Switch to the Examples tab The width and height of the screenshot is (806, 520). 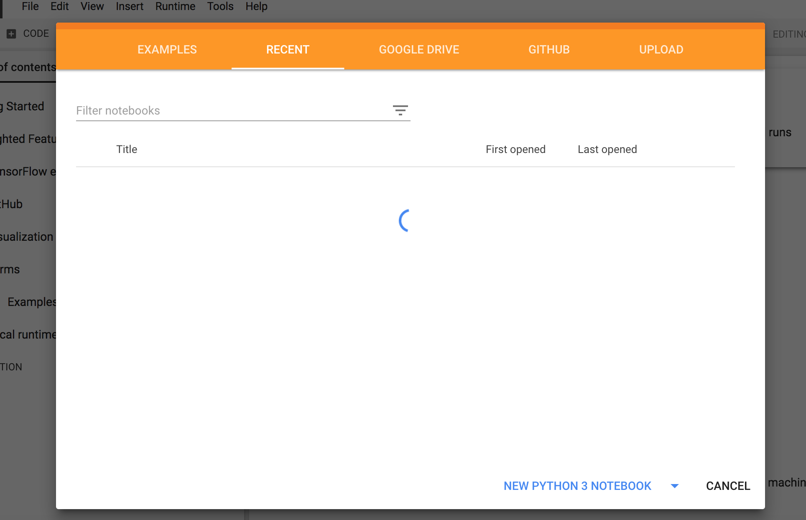[167, 49]
